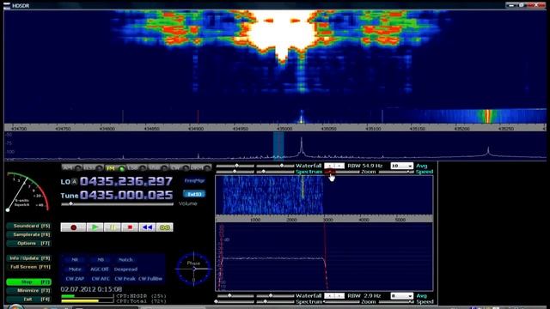Toggle CW AFC
This screenshot has height=309, width=550.
click(x=101, y=278)
